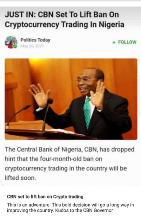Open the Politics Today publisher name
This screenshot has width=141, height=216.
[35, 40]
